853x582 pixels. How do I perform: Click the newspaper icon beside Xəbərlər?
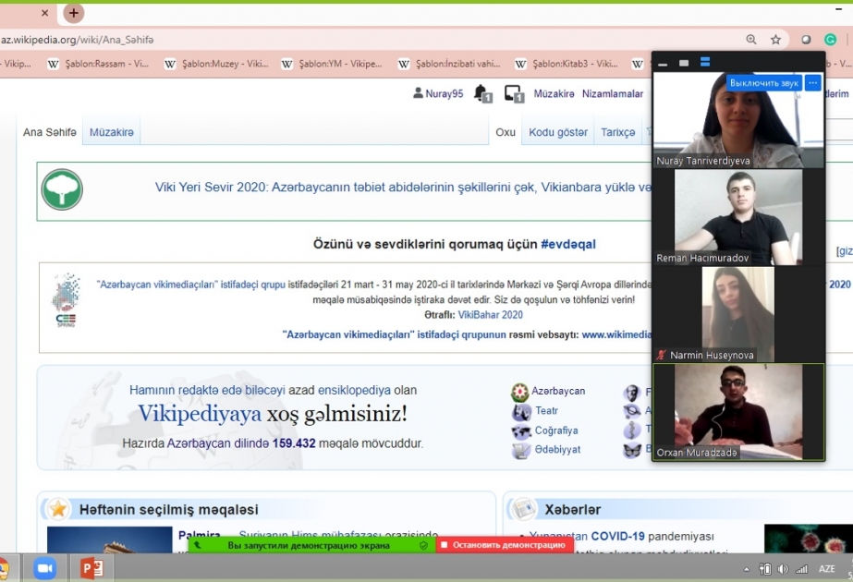click(523, 510)
